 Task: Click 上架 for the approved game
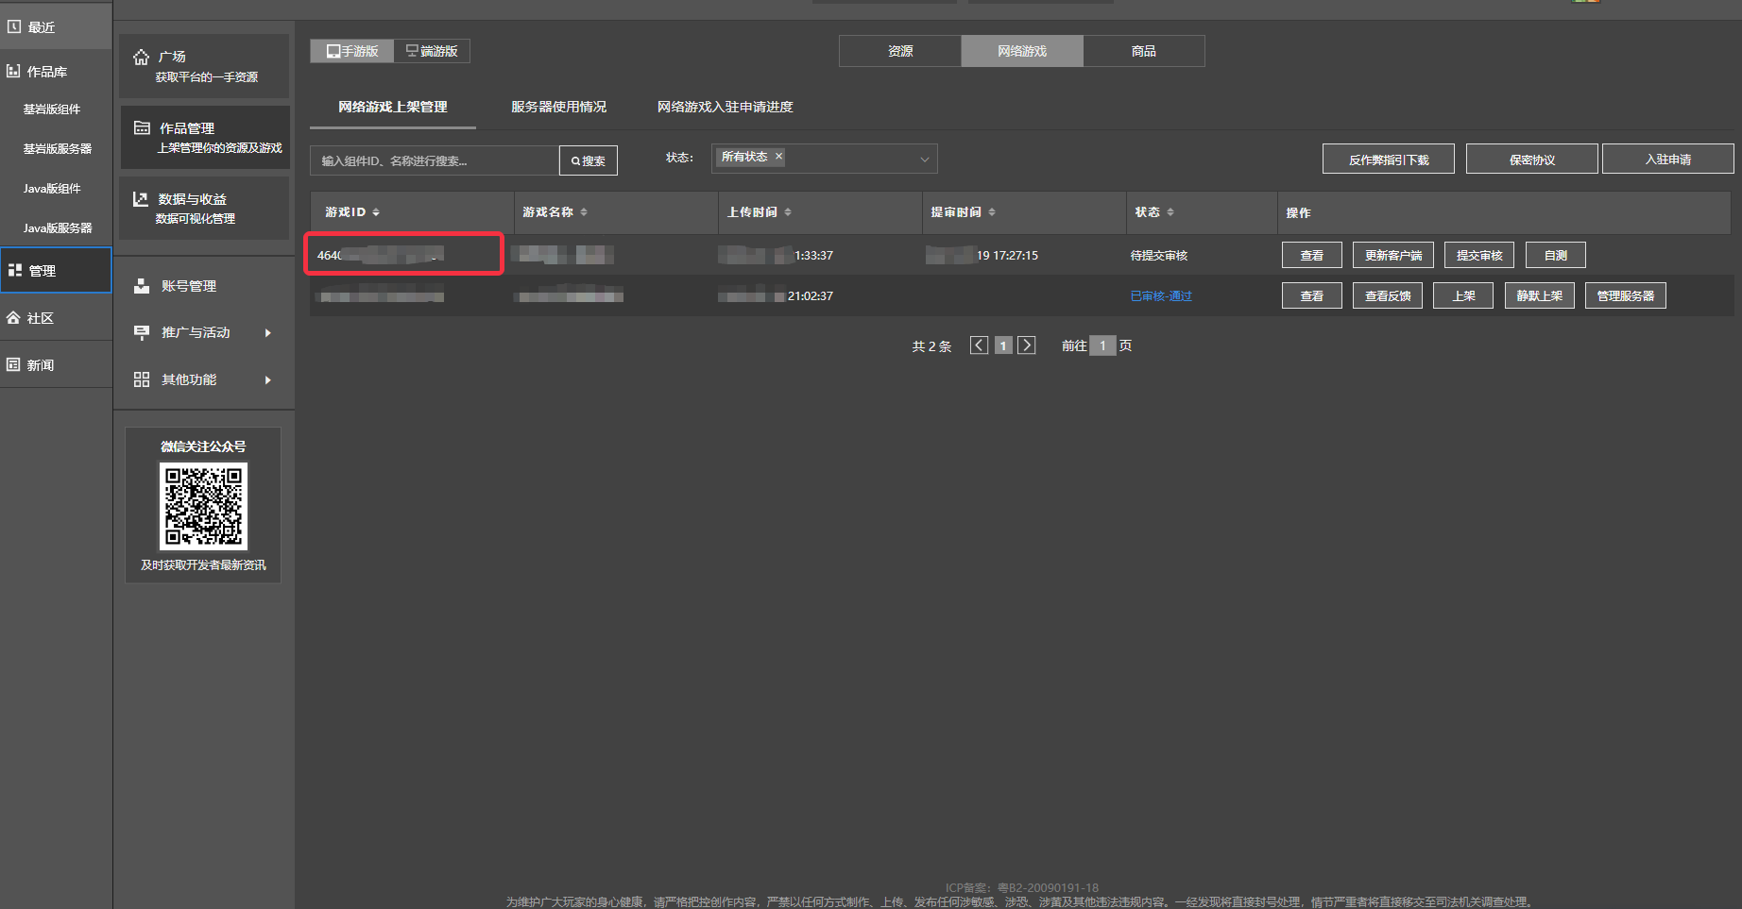pos(1463,295)
